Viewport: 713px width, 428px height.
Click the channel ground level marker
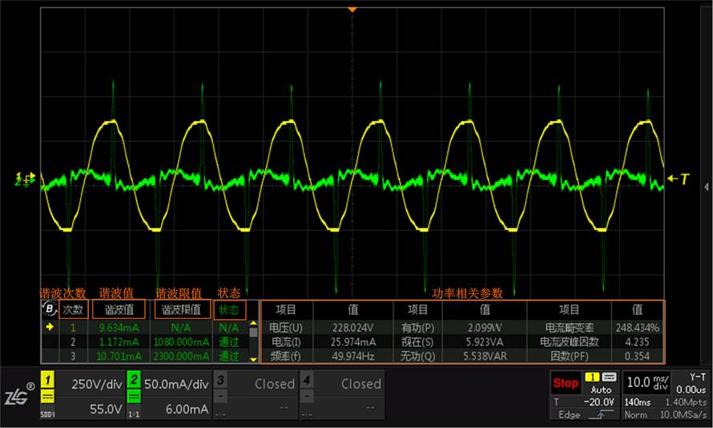[x=26, y=179]
